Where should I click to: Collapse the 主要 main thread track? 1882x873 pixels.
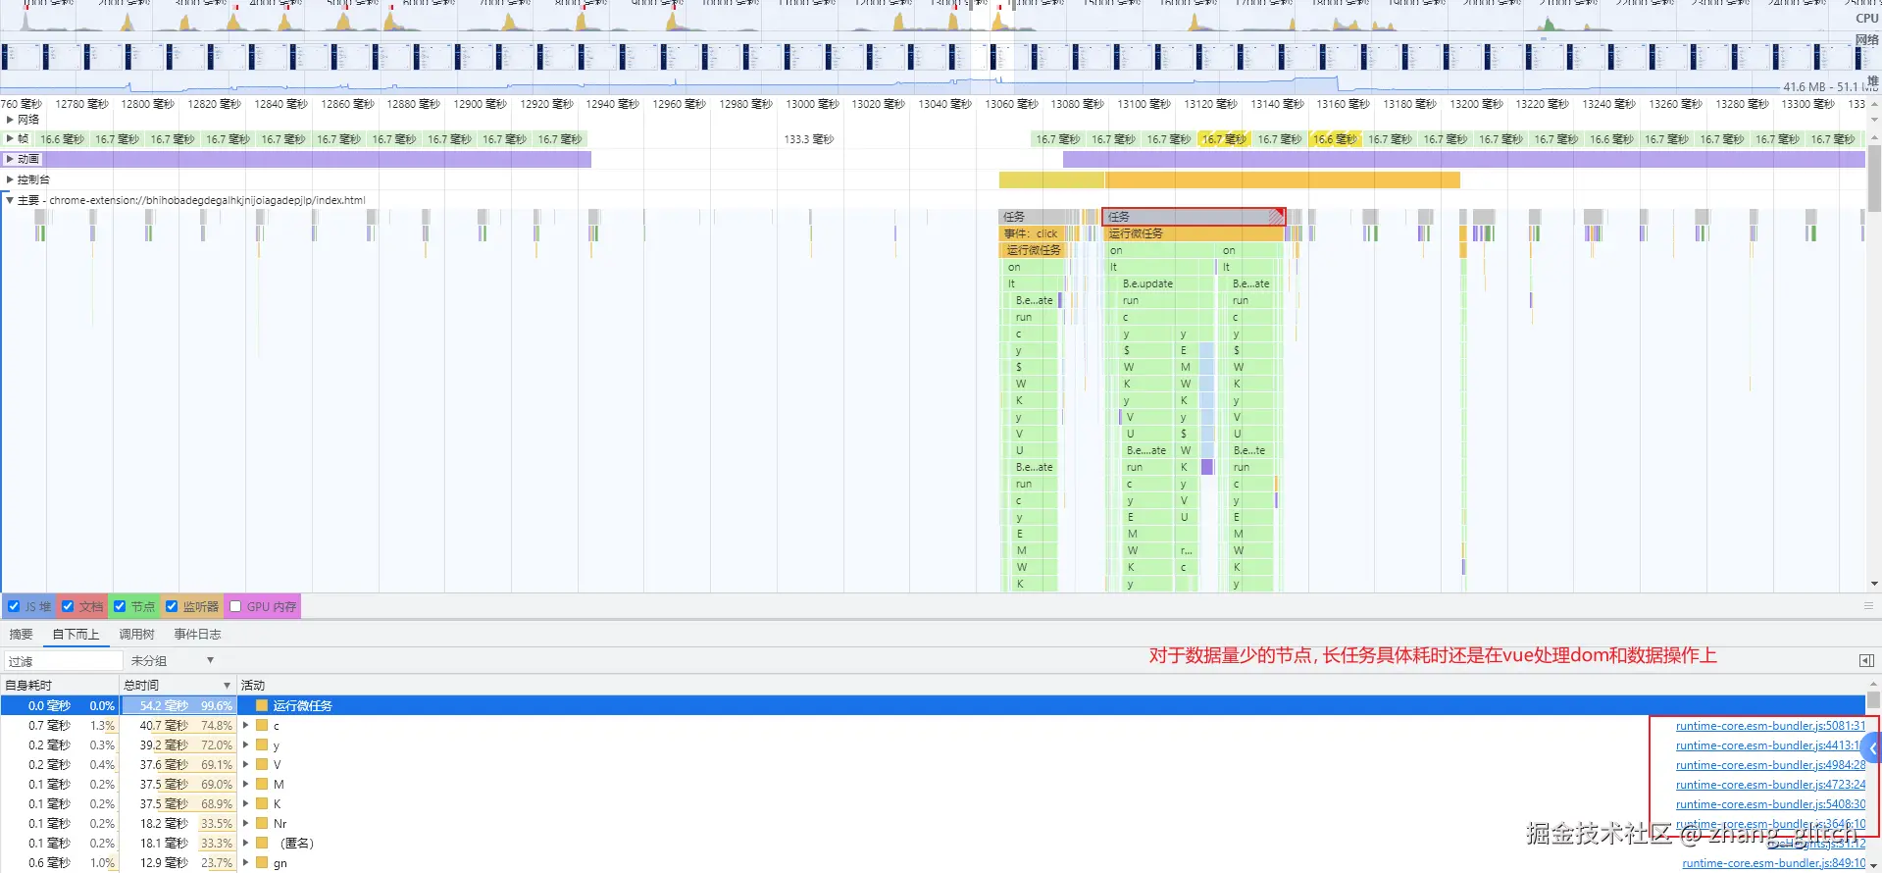(x=10, y=200)
